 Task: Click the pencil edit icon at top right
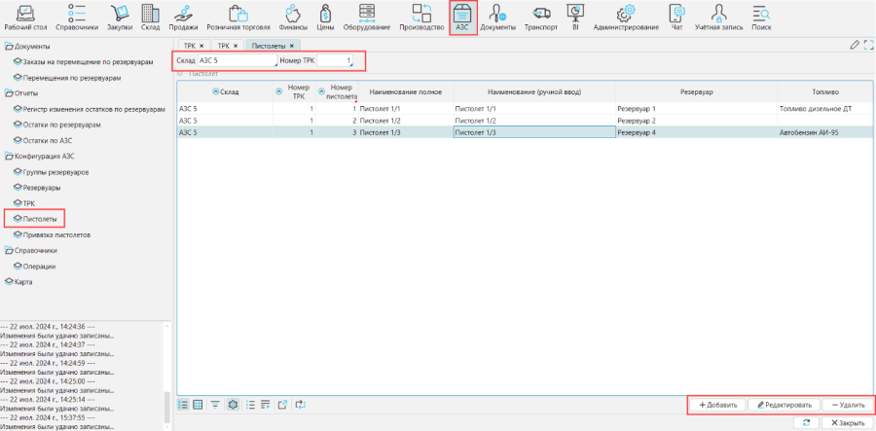(x=855, y=45)
